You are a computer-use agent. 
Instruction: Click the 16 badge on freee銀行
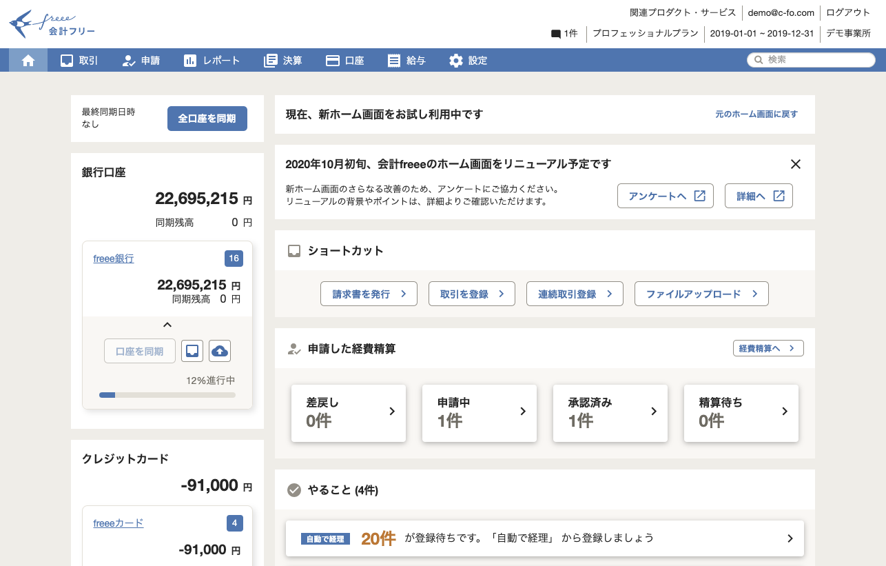pos(234,259)
